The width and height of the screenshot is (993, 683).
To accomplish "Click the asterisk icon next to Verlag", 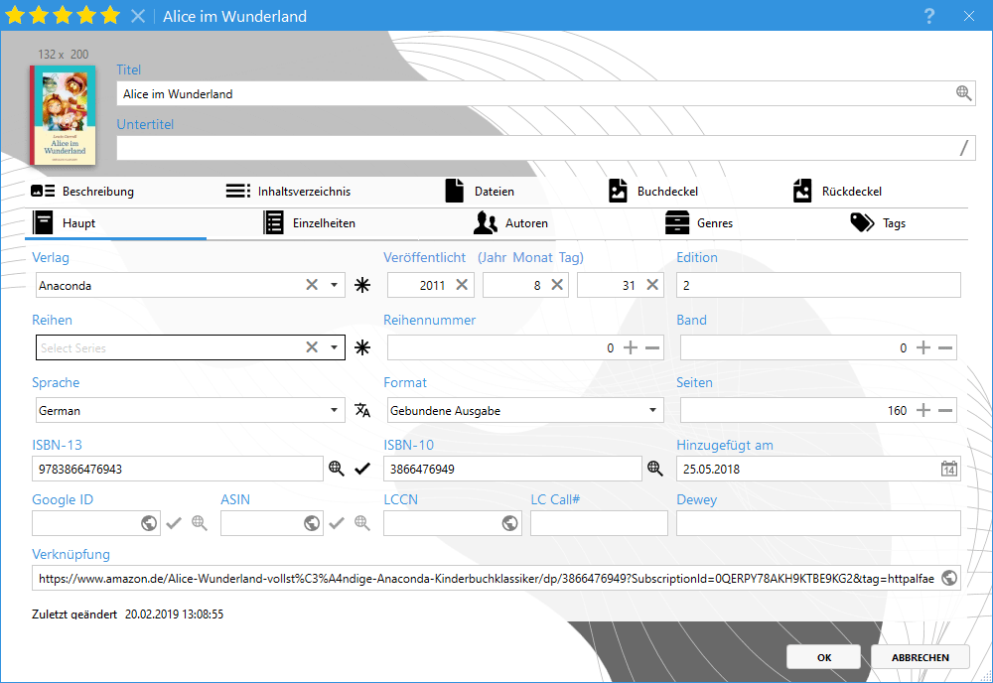I will (362, 285).
